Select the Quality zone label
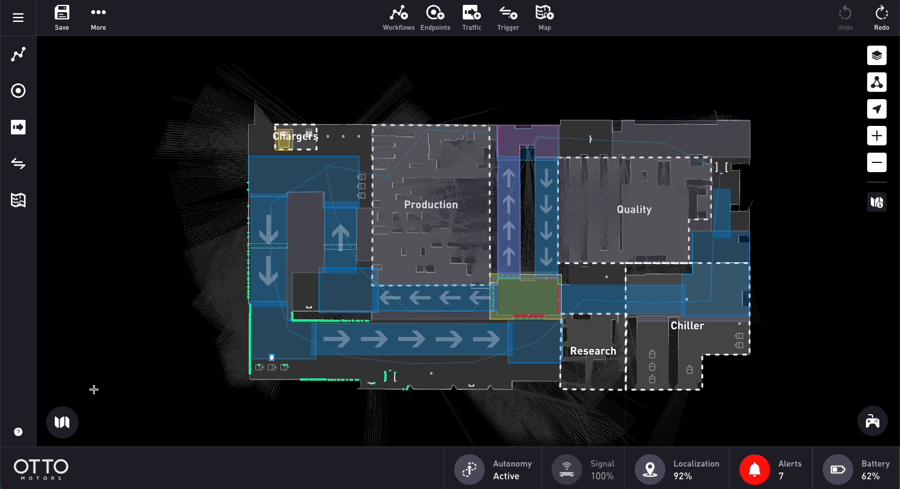This screenshot has height=489, width=900. [x=634, y=209]
